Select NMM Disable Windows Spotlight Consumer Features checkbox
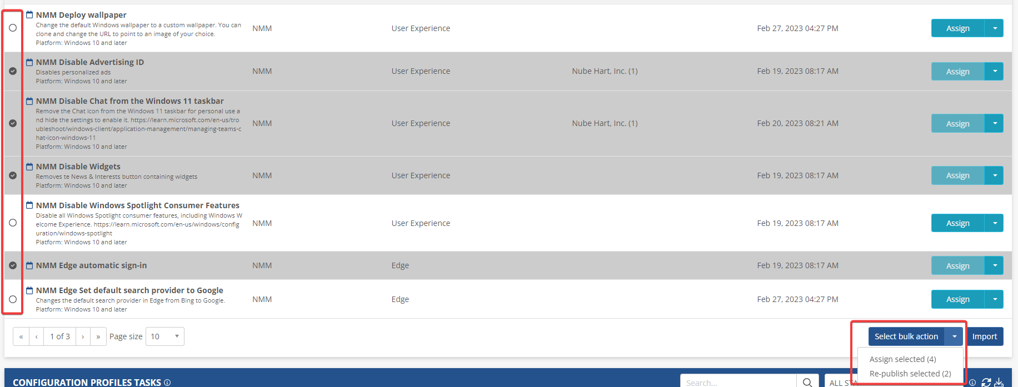Viewport: 1018px width, 387px height. coord(13,223)
